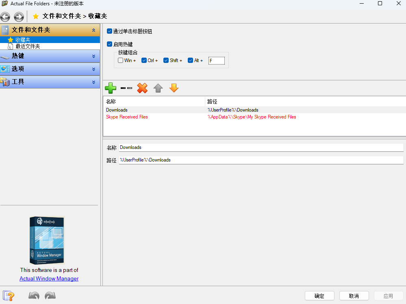
Task: Click the 选项 panel icon
Action: coord(5,69)
